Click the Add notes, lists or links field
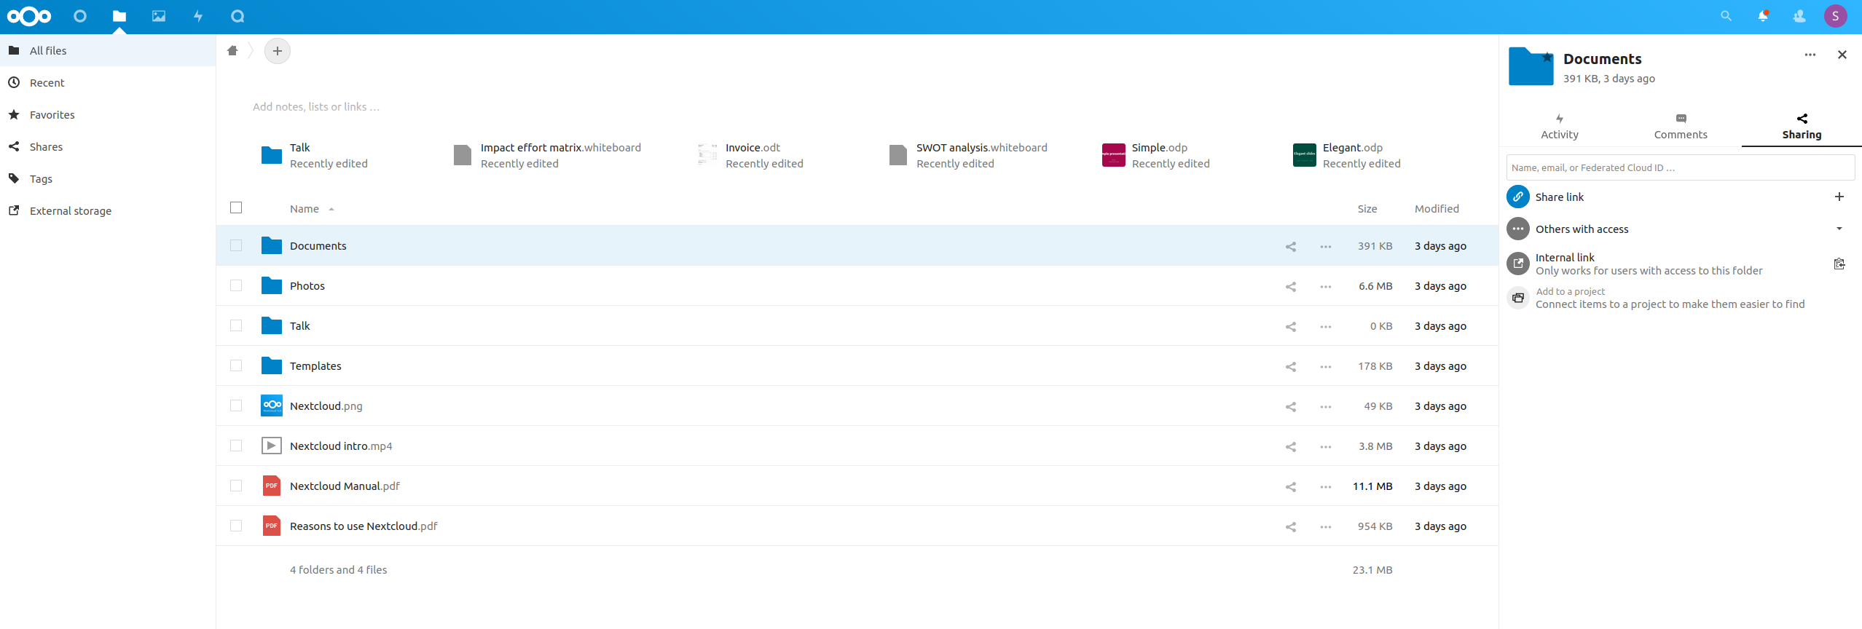 coord(316,107)
